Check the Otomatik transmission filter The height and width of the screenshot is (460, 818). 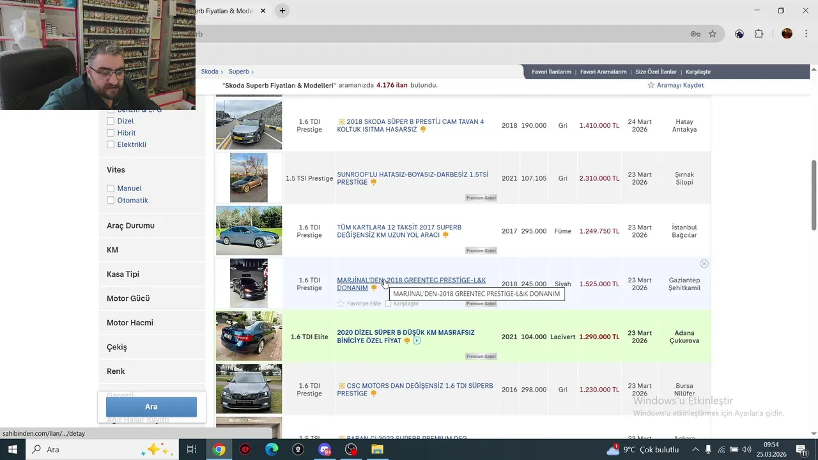pos(111,200)
